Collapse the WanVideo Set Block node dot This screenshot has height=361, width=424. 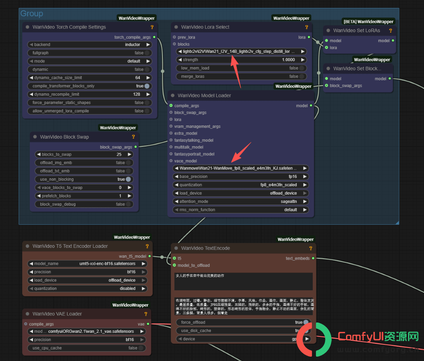click(x=328, y=69)
